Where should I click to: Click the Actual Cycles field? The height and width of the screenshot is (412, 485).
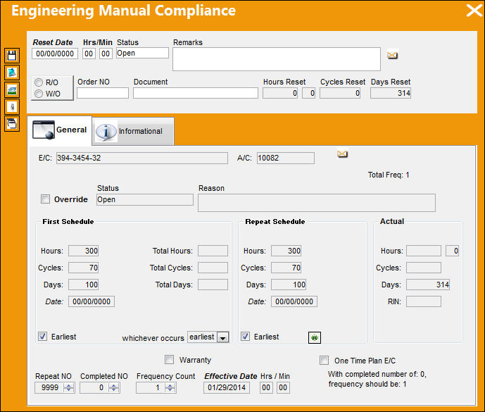click(x=424, y=268)
